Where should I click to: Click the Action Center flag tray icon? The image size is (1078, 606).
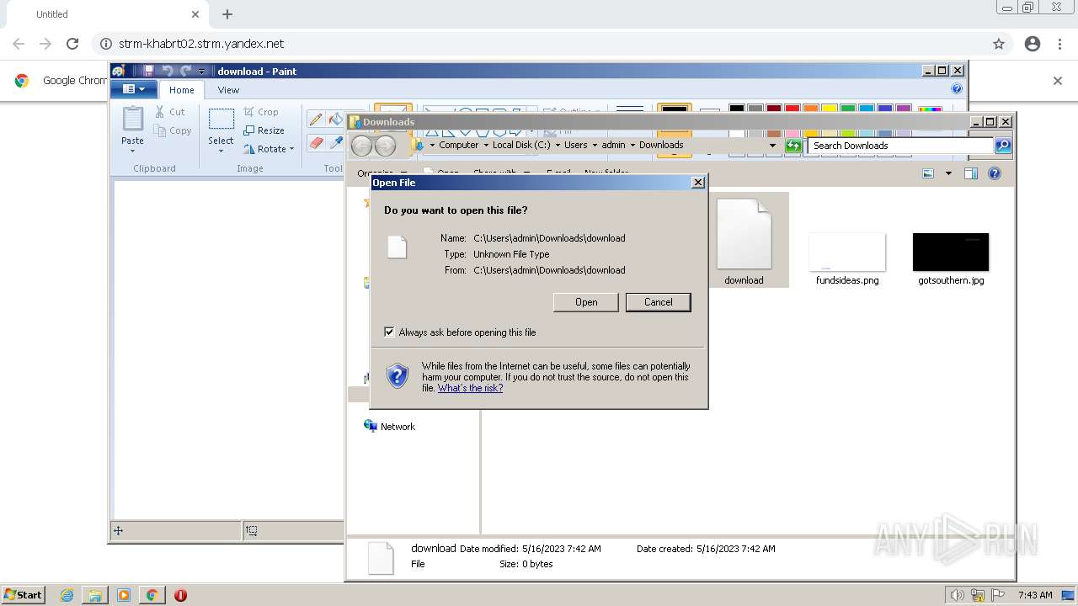(x=997, y=595)
